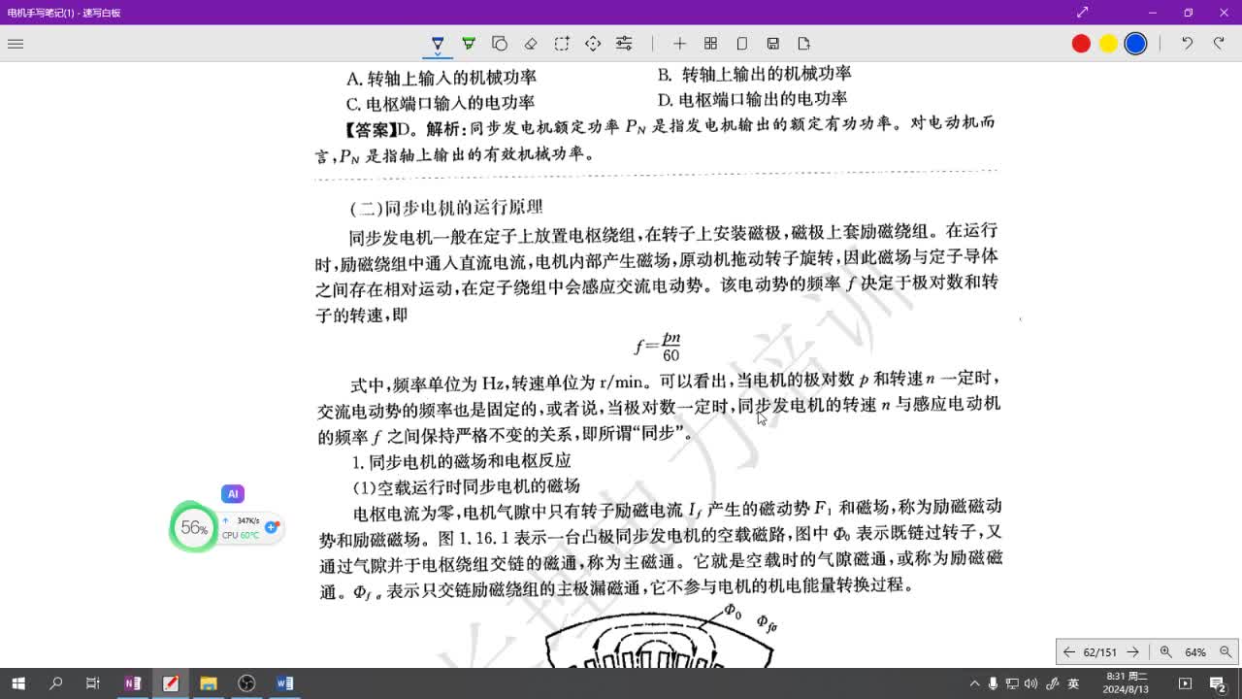Click the subheading (1)空载运行时同步电机的磁场
Viewport: 1242px width, 699px height.
tap(466, 485)
